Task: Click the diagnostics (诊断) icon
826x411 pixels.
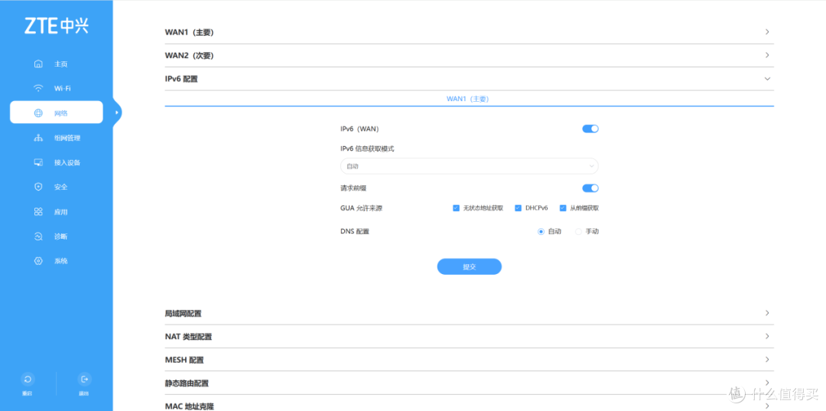Action: 38,236
